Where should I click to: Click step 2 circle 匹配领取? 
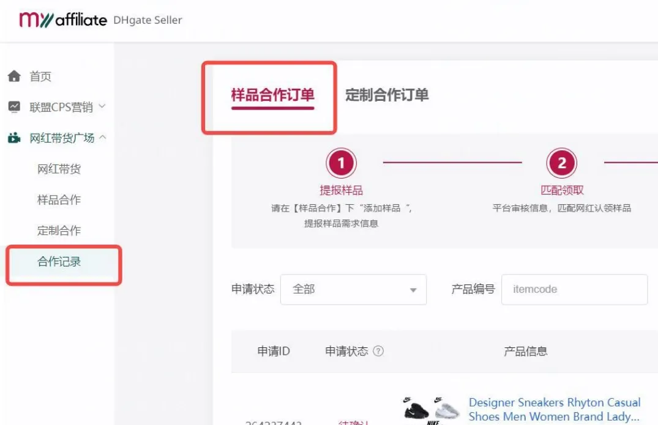[562, 163]
